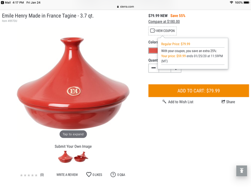Tap the back-to-top arrow icon

pyautogui.click(x=242, y=171)
